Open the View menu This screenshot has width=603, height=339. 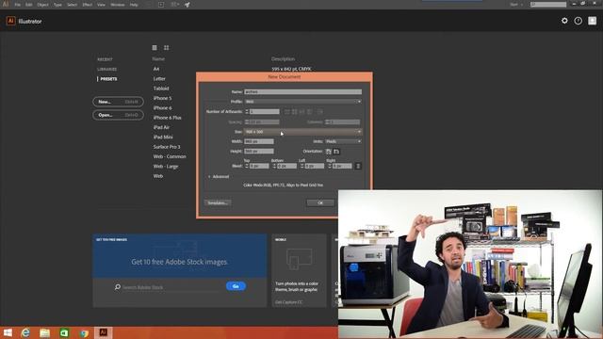click(101, 5)
